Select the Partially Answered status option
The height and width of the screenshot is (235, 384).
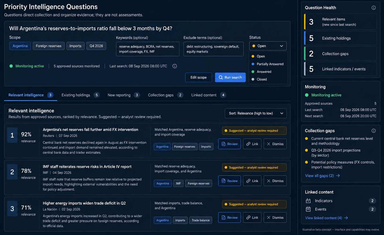click(268, 64)
